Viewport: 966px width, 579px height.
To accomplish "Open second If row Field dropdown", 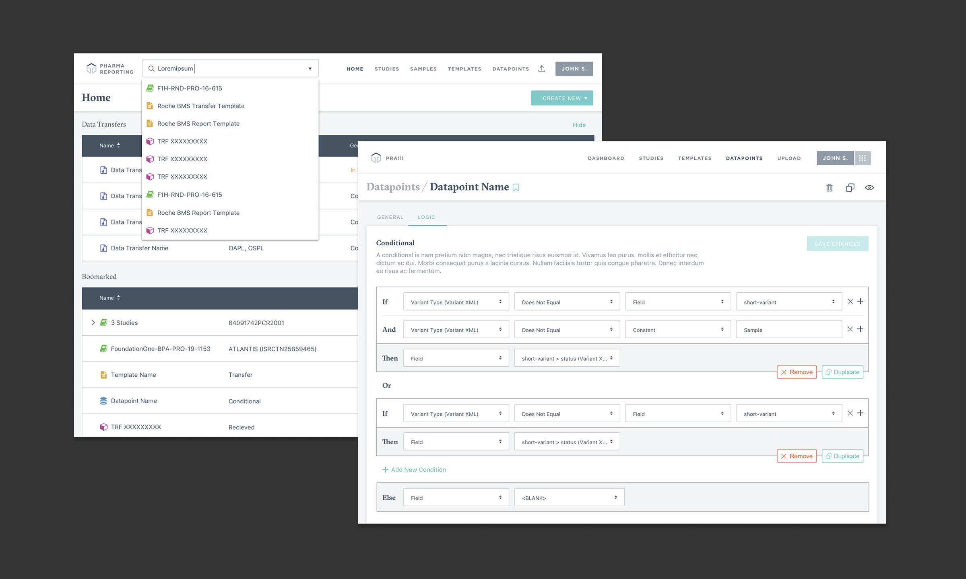I will (x=678, y=413).
